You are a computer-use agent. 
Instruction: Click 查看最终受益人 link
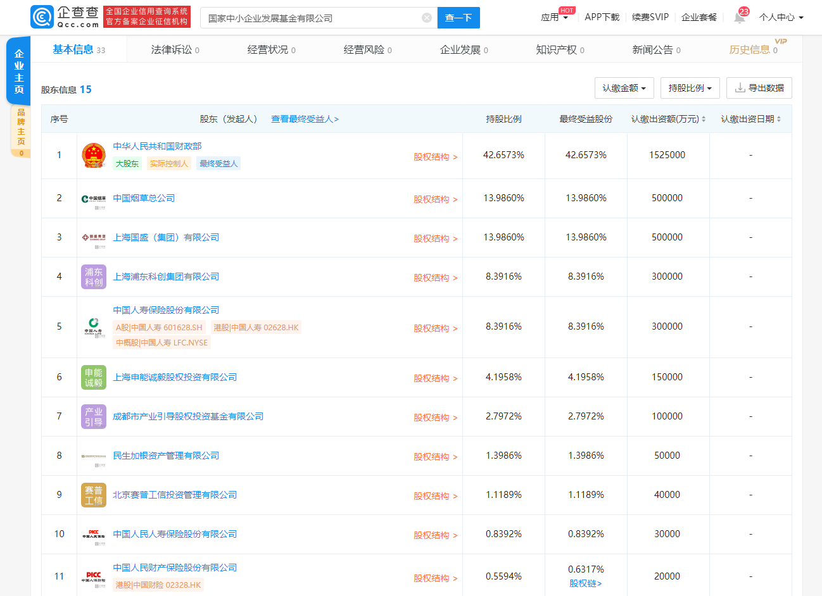[x=305, y=119]
